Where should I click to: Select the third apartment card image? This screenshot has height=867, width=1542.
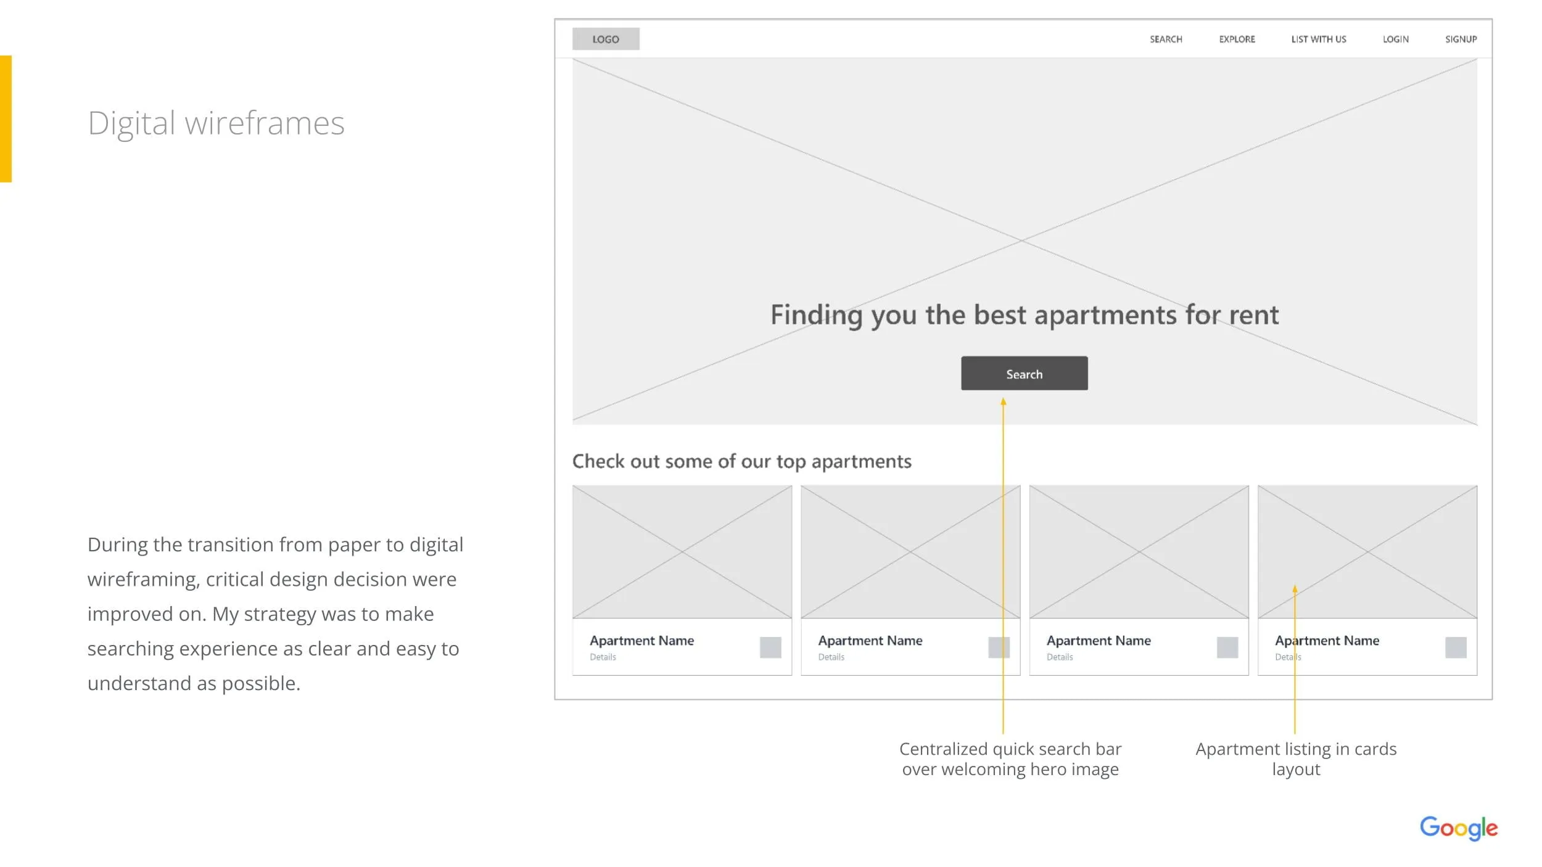coord(1139,551)
